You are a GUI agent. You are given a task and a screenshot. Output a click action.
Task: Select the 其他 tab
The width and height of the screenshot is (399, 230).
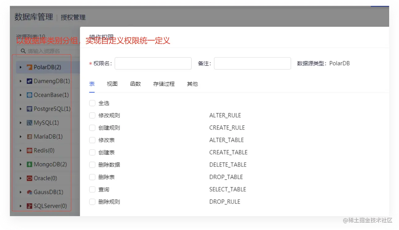click(x=192, y=84)
